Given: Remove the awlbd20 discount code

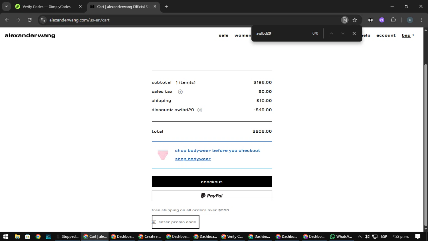Looking at the screenshot, I should tap(200, 110).
